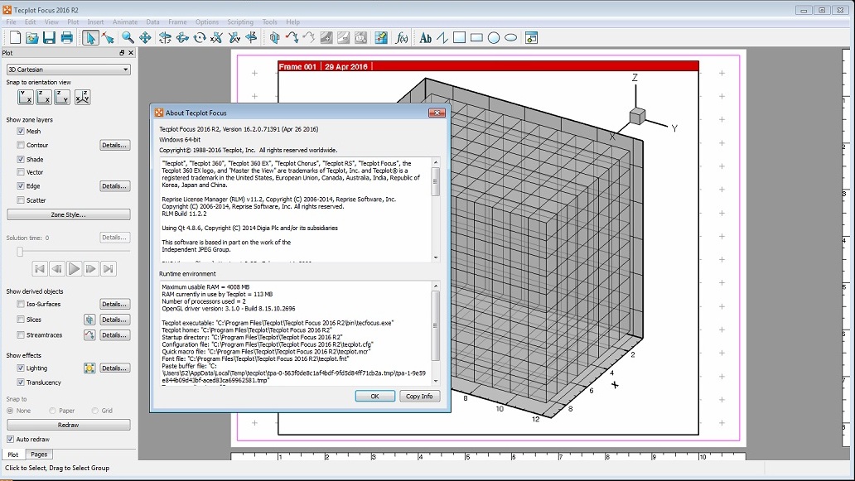Select the Grid snap radio button
The height and width of the screenshot is (481, 855).
click(95, 411)
